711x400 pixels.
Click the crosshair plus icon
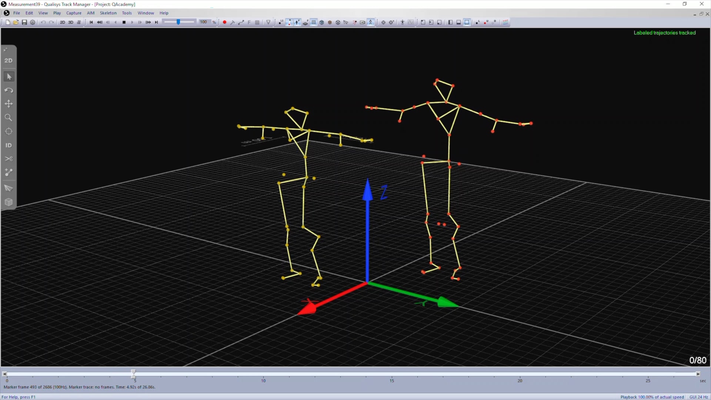(391, 22)
